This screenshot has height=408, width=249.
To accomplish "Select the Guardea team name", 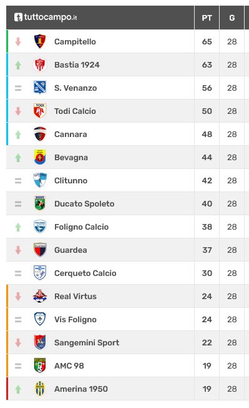I will coord(71,250).
